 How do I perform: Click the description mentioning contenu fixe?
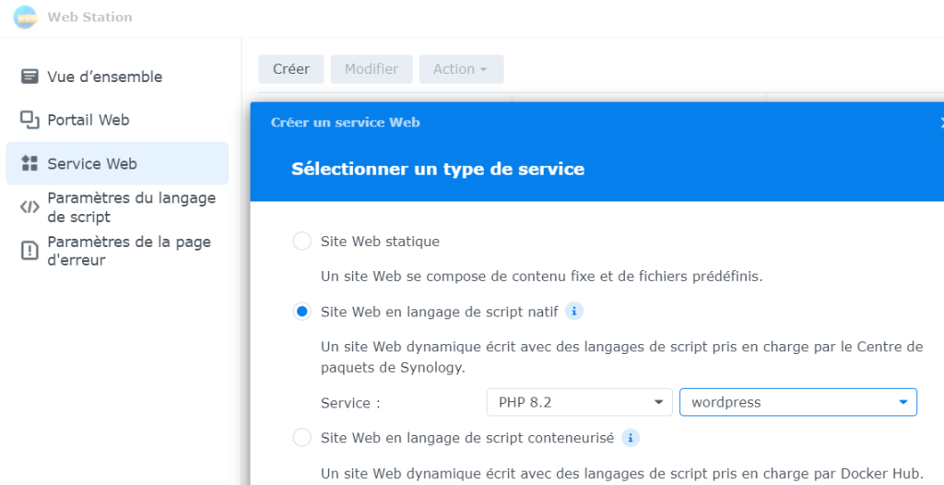coord(542,278)
